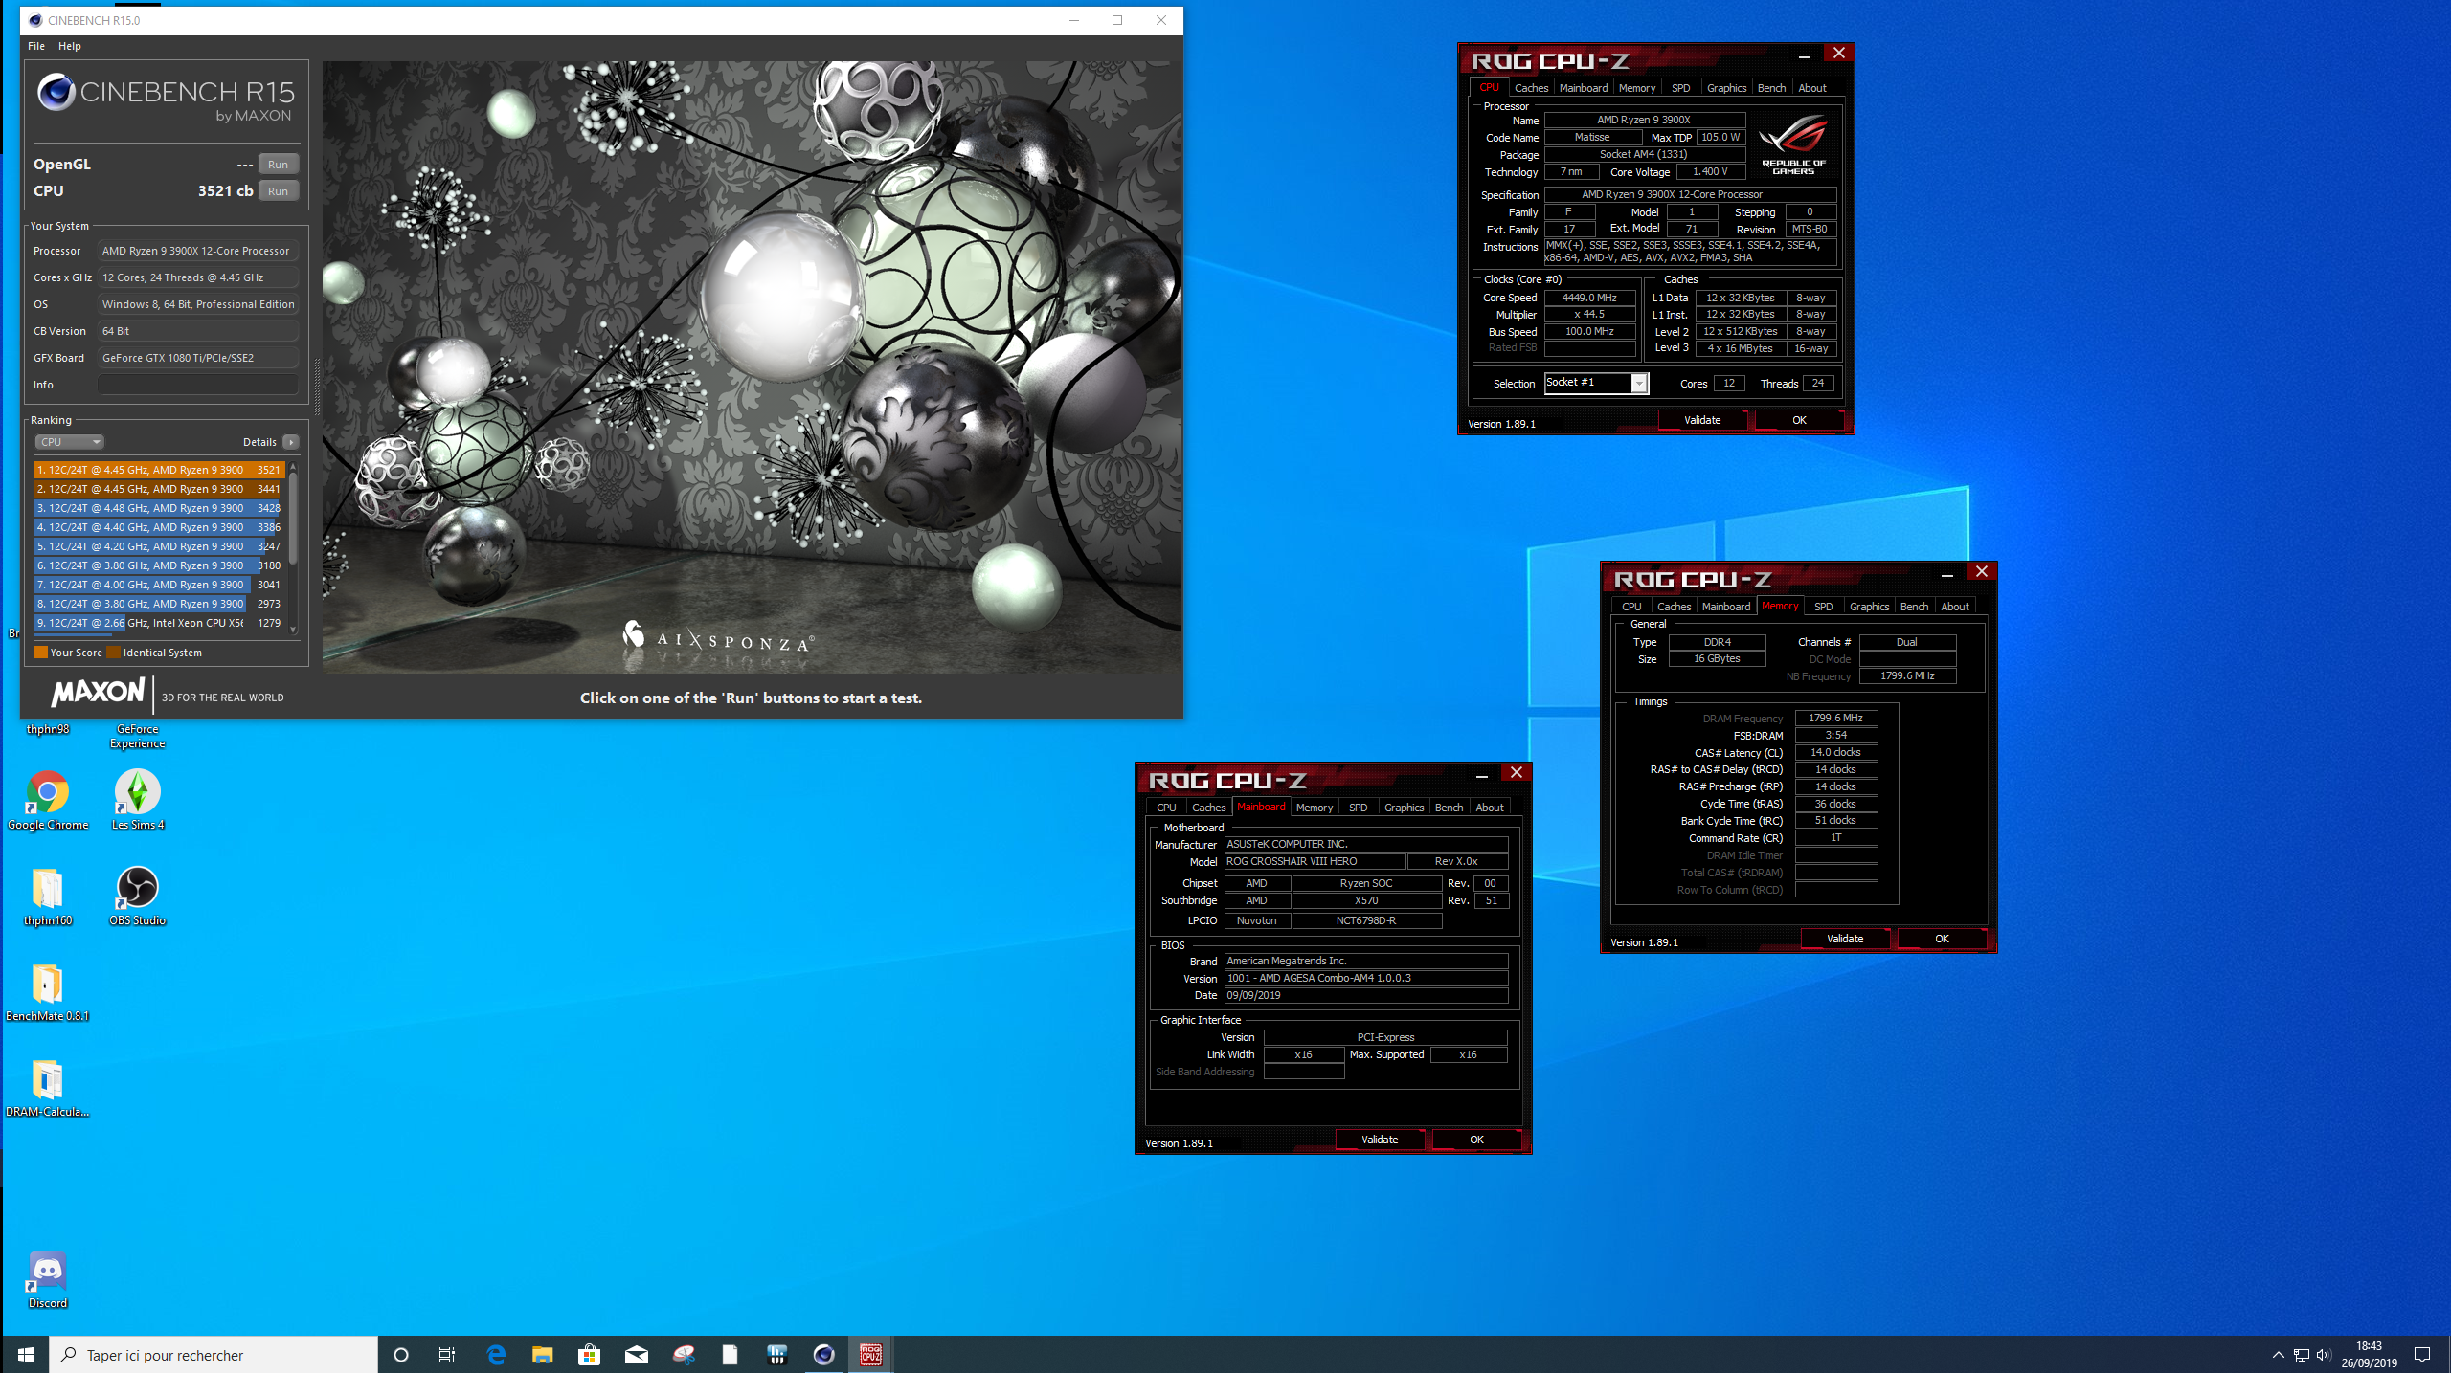Select ranking entry 3 scoring 3428
Image resolution: width=2451 pixels, height=1373 pixels.
pyautogui.click(x=159, y=508)
